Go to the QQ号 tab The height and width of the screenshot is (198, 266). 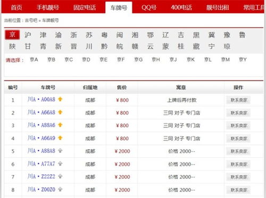pos(149,7)
